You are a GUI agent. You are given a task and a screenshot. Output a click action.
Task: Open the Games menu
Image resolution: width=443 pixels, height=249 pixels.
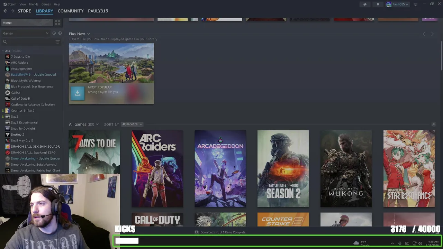tap(46, 4)
